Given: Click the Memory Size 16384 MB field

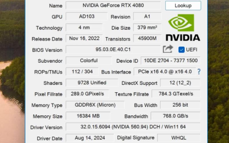Looking at the screenshot, I should 88,116.
